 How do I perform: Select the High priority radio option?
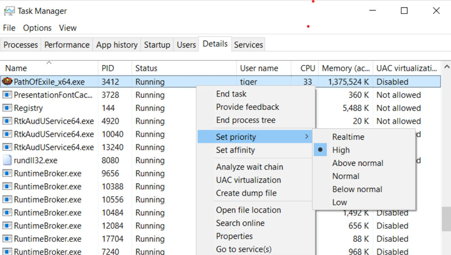(x=341, y=150)
